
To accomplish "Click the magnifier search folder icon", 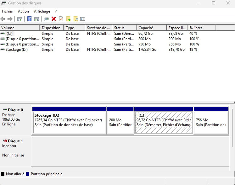I will pyautogui.click(x=76, y=19).
